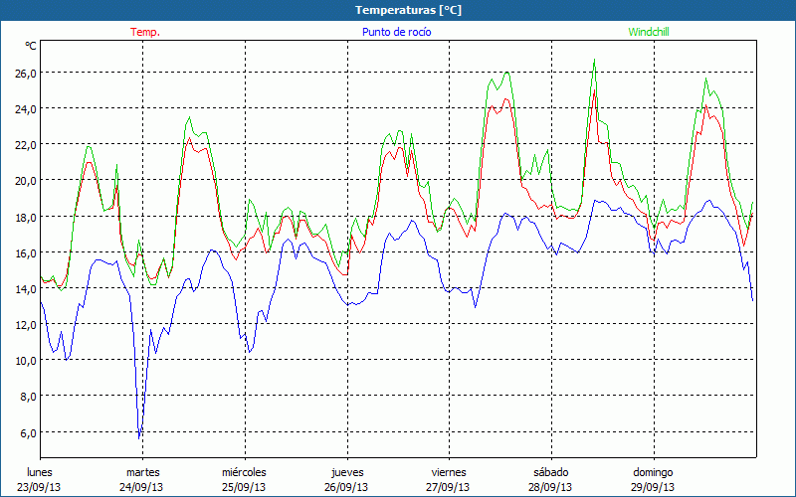Click the "°C" unit label above the y-axis
796x497 pixels.
(x=30, y=46)
